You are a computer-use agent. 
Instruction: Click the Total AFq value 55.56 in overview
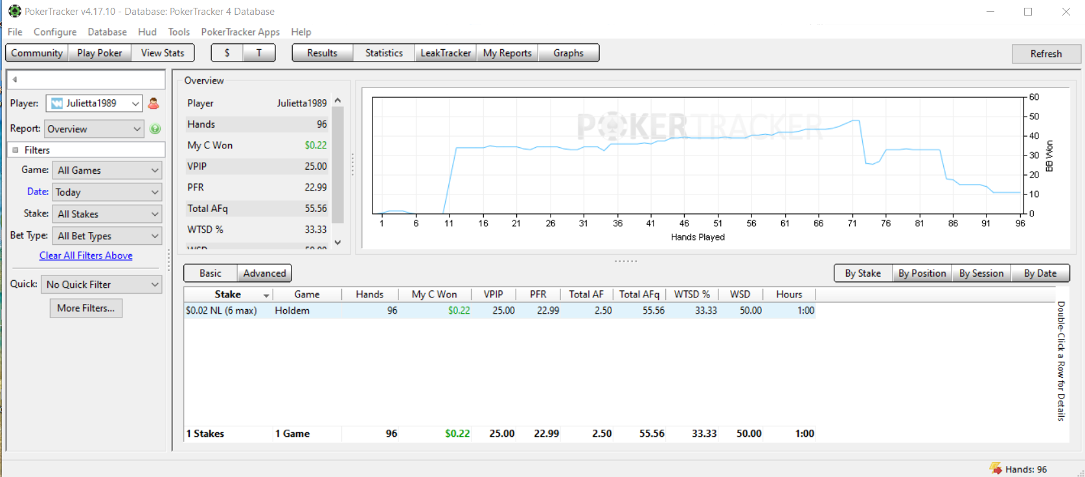316,209
